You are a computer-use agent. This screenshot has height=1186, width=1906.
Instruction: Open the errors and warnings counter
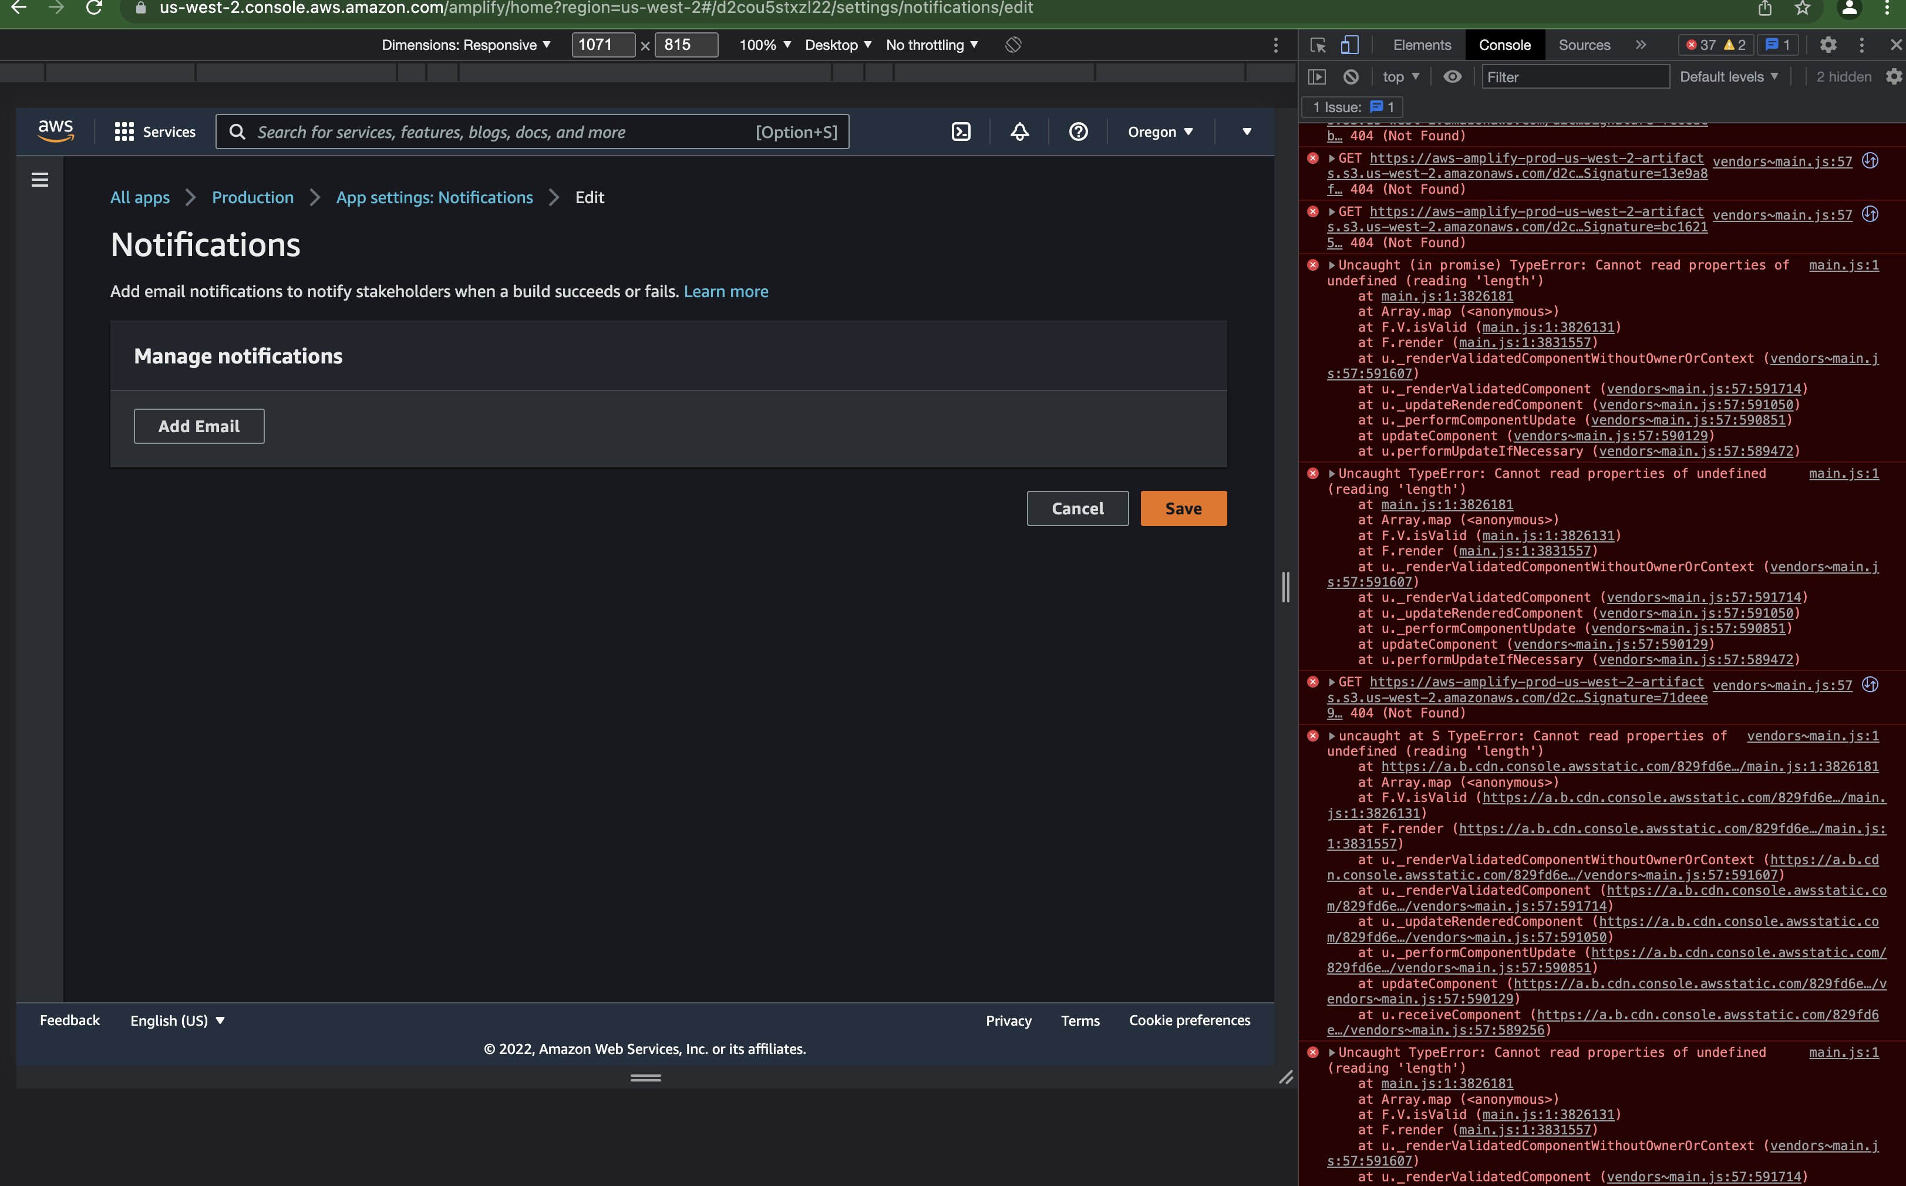(x=1715, y=45)
